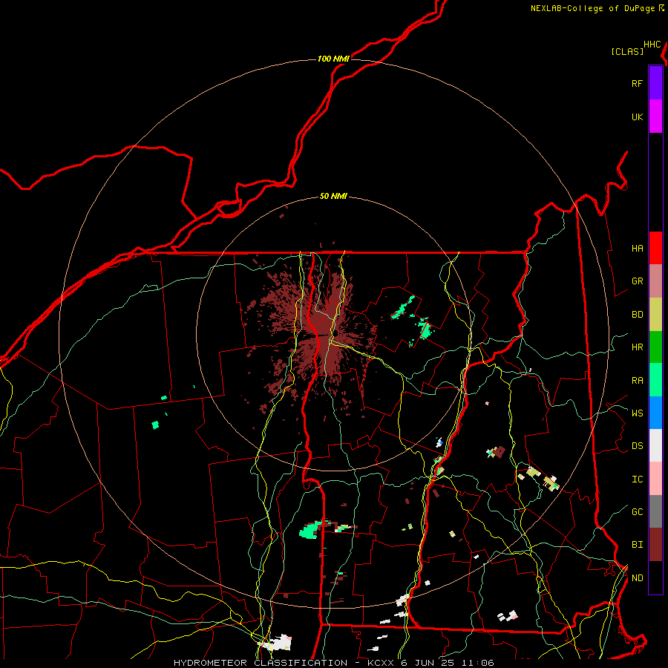Viewport: 668px width, 668px height.
Task: Click the BD yellow legend color
Action: (x=655, y=315)
